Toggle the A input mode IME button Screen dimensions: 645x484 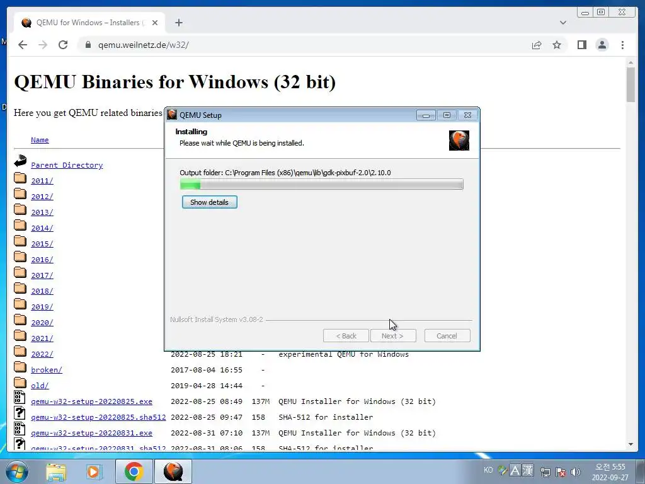pos(515,470)
